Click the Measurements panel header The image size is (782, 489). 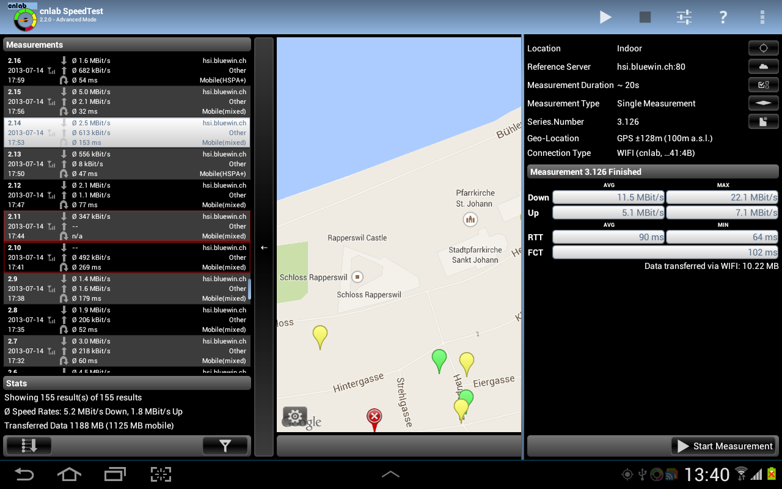127,45
